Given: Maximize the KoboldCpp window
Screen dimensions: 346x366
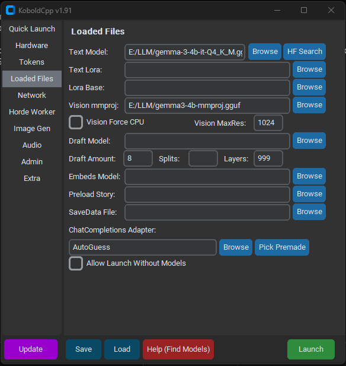Looking at the screenshot, I should (304, 10).
